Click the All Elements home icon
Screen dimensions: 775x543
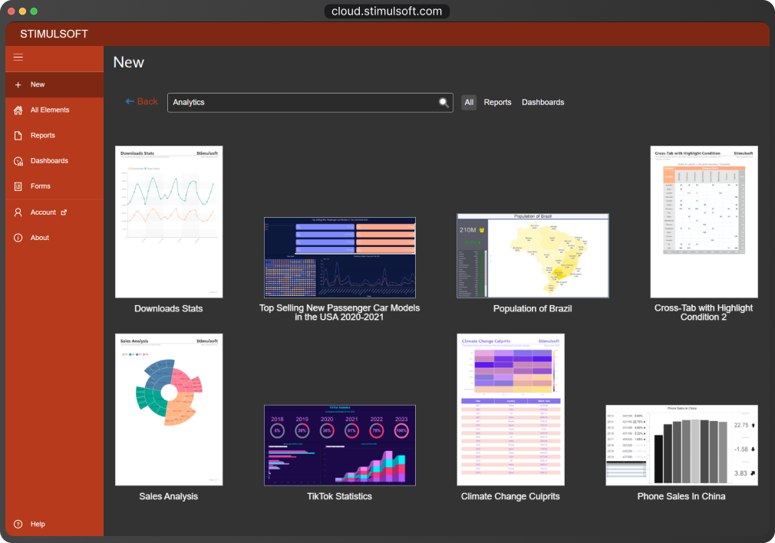click(x=18, y=110)
